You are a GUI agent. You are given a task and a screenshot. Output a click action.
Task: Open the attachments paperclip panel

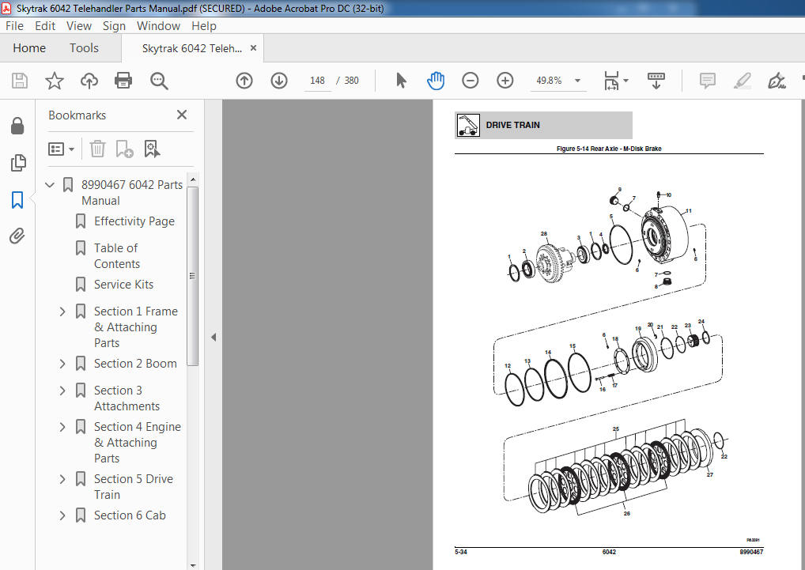(x=17, y=236)
